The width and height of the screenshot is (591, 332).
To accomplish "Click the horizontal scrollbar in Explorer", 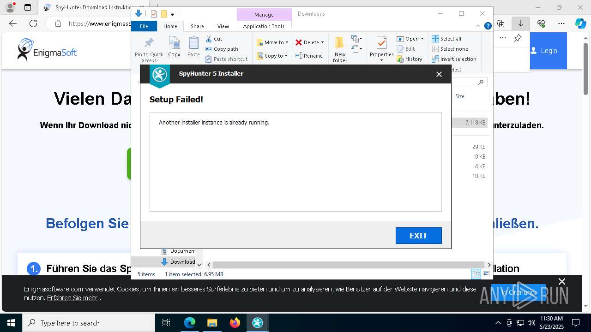I will point(349,265).
